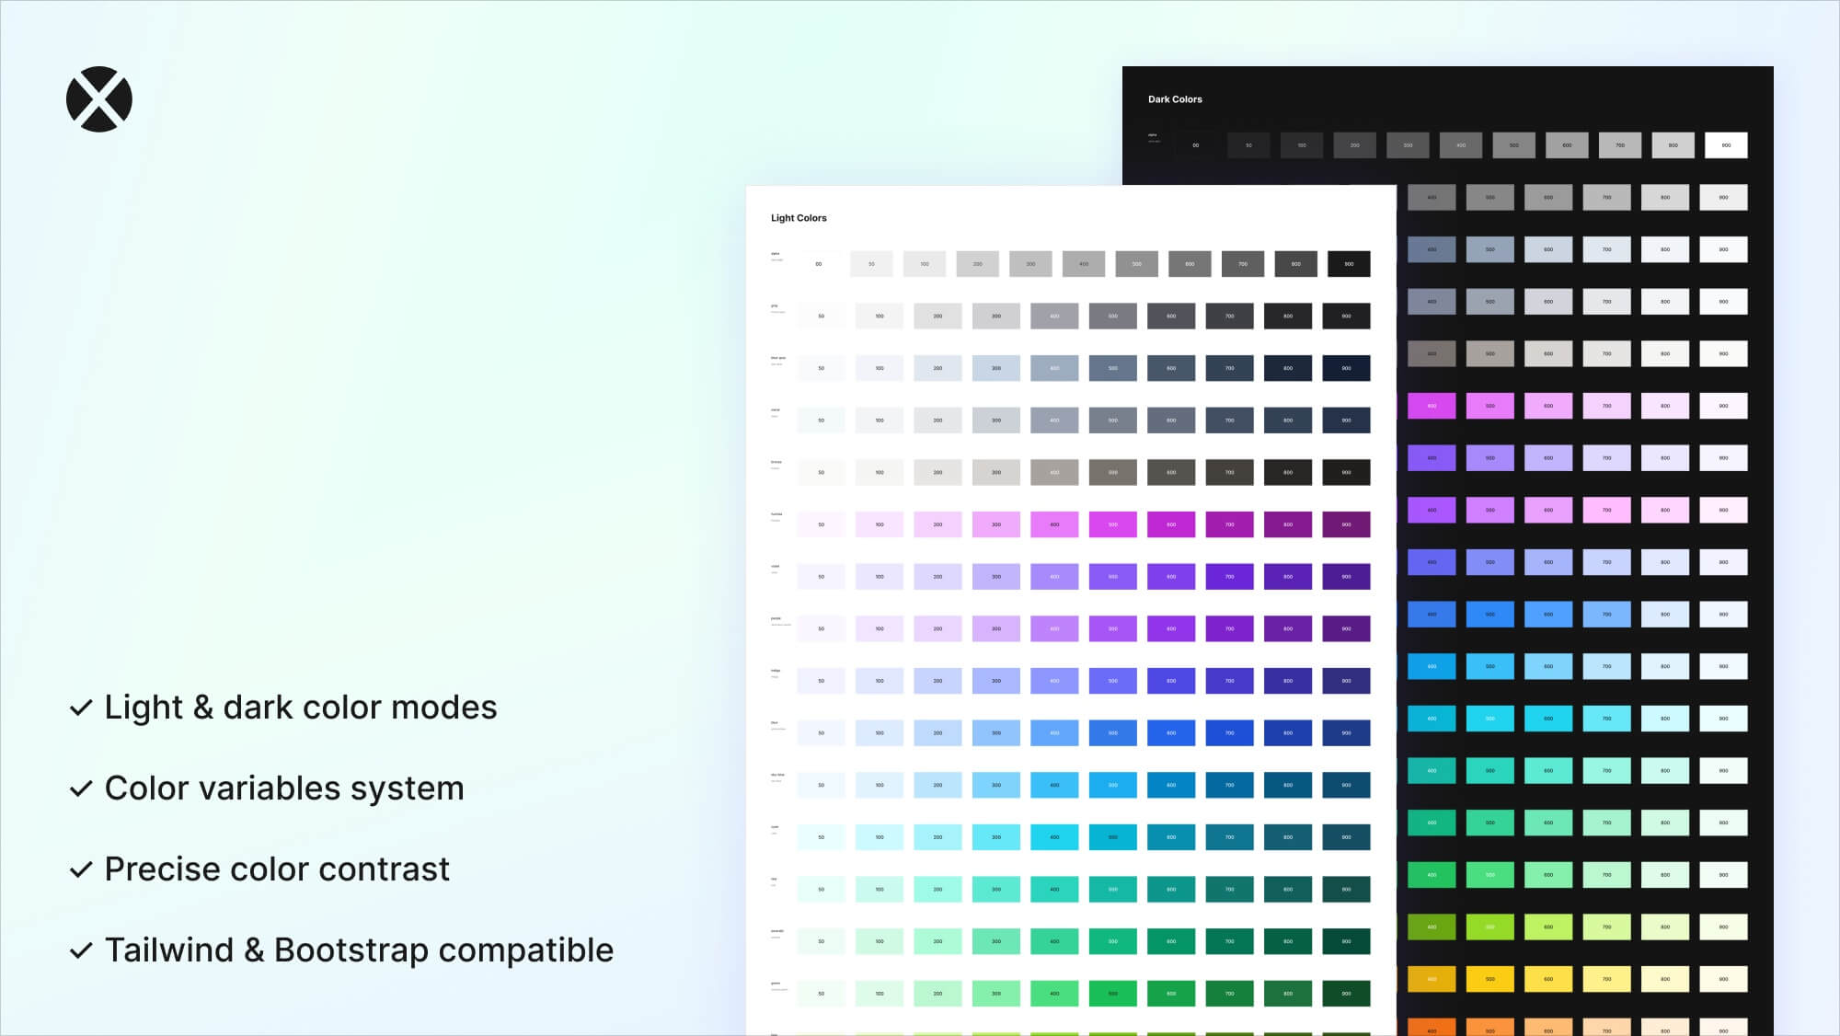Select green 500 swatch in Light Colors
The width and height of the screenshot is (1840, 1036).
[1112, 994]
